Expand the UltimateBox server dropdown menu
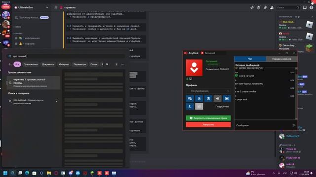Image resolution: width=316 pixels, height=177 pixels. click(x=47, y=7)
